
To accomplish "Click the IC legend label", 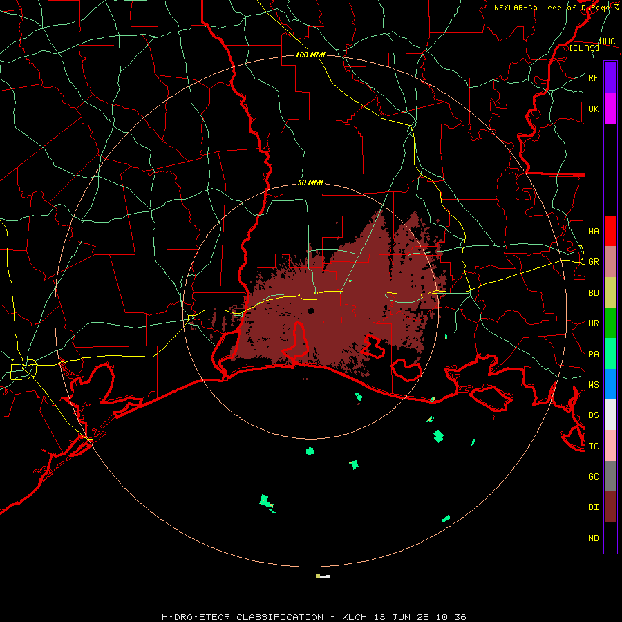I will 593,446.
